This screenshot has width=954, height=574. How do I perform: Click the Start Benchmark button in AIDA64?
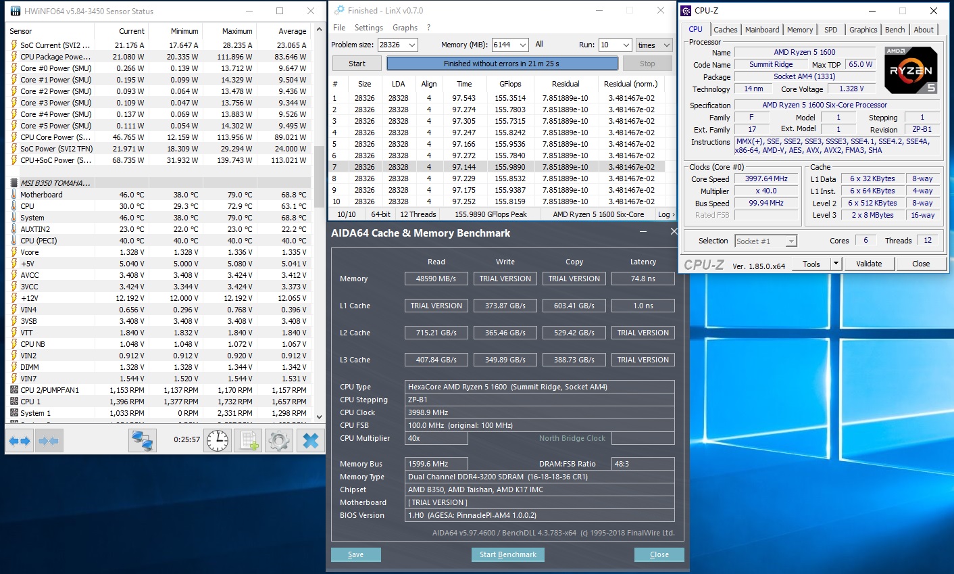click(x=507, y=554)
